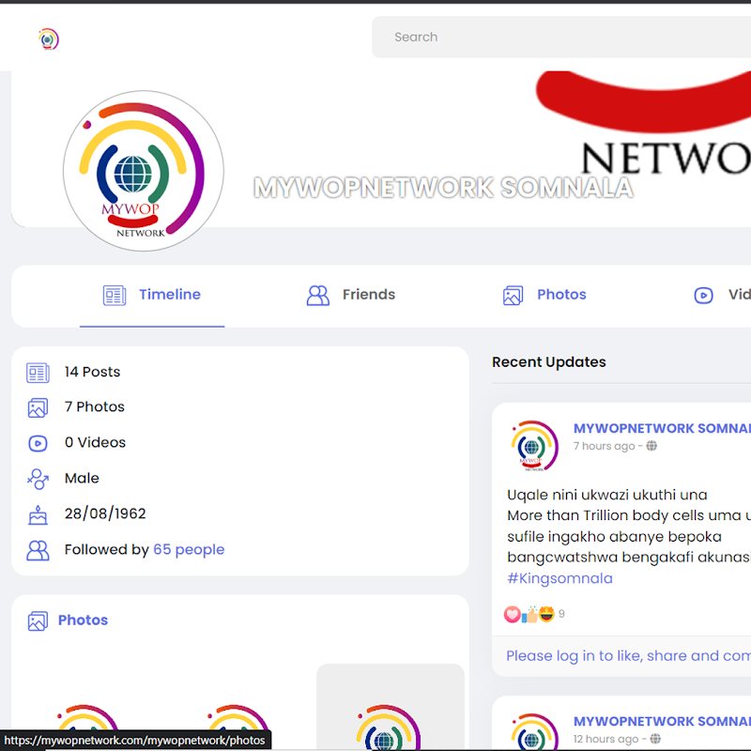Open the Videos tab
Screen dimensions: 751x751
(x=722, y=295)
